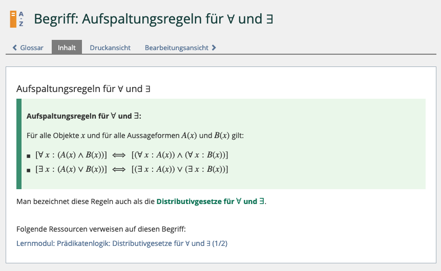The width and height of the screenshot is (441, 271).
Task: Click the orange A-Z glossary icon
Action: 17,19
